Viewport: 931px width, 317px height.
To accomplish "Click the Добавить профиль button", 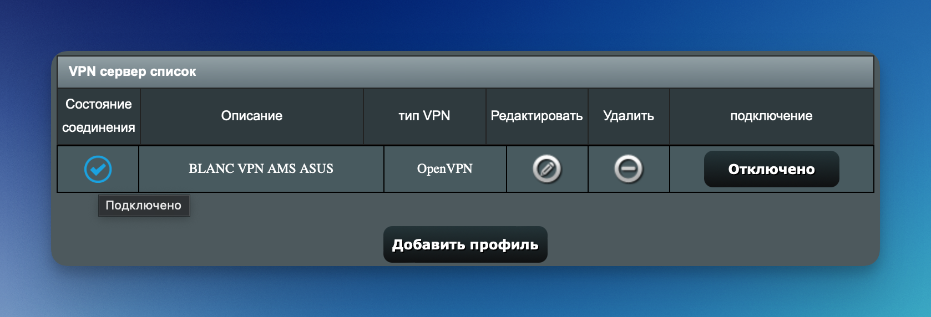I will point(465,244).
